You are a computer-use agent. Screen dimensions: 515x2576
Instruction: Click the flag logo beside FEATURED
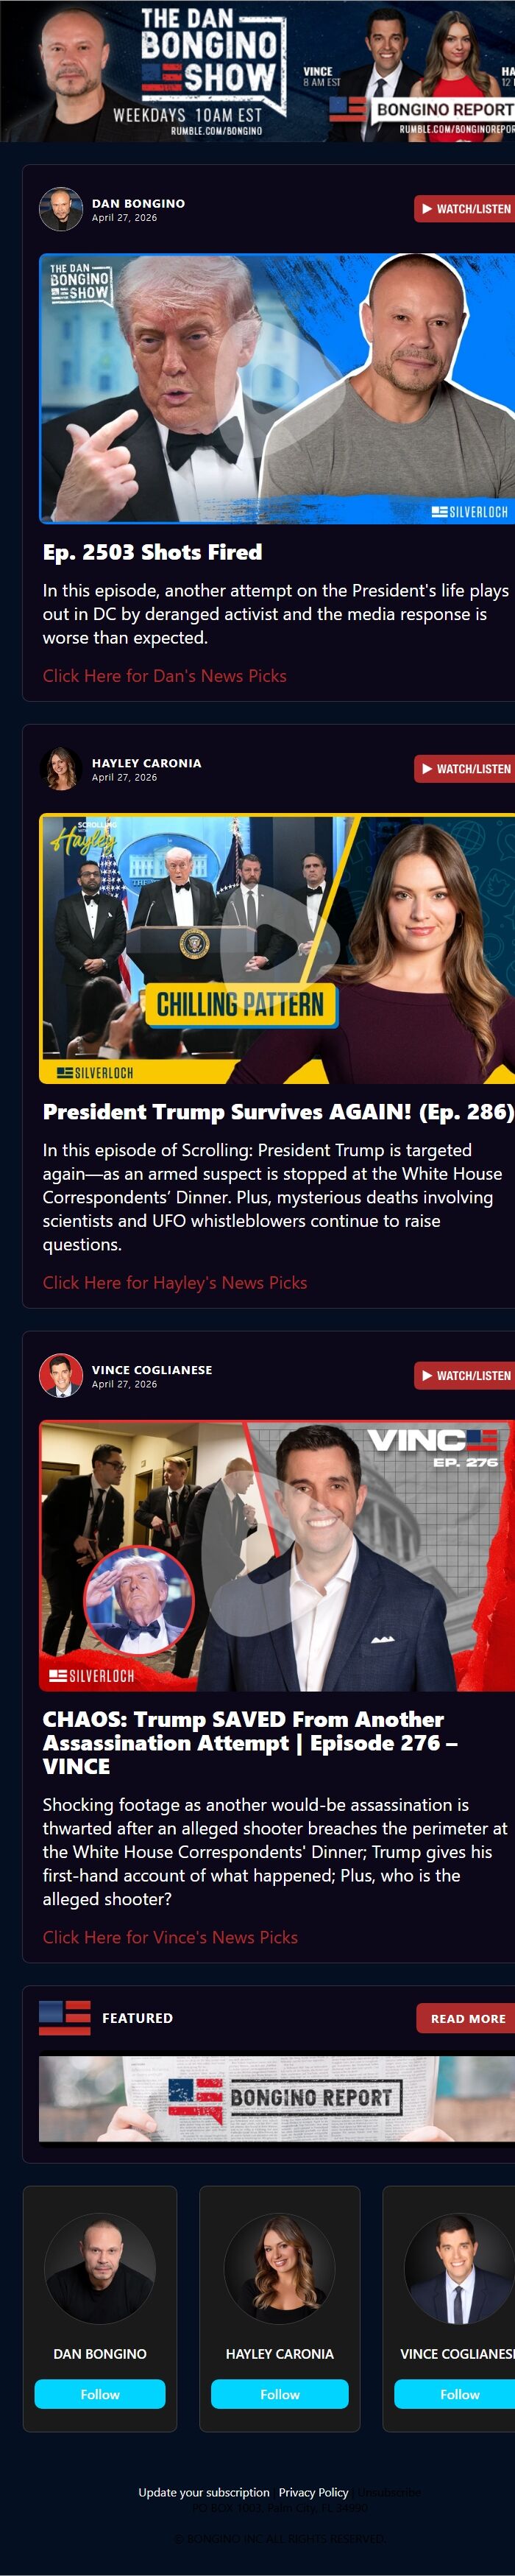[64, 2018]
